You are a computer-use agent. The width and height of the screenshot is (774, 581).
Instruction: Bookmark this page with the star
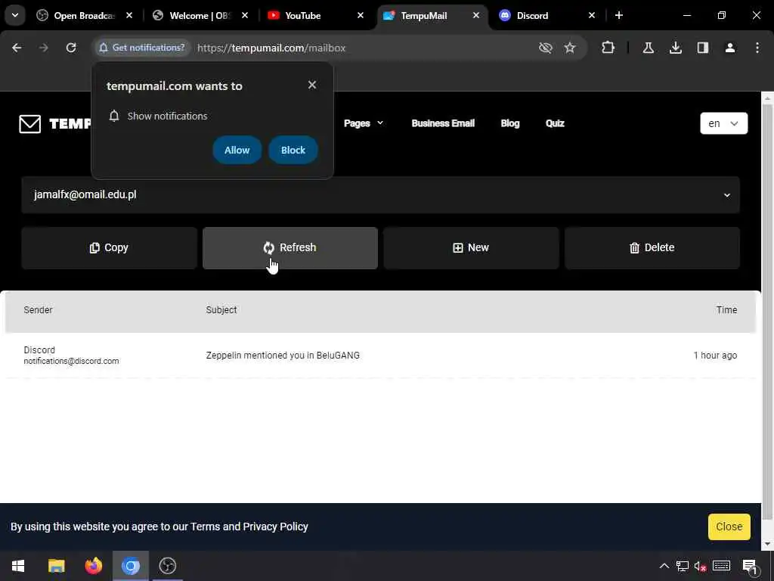pos(570,48)
